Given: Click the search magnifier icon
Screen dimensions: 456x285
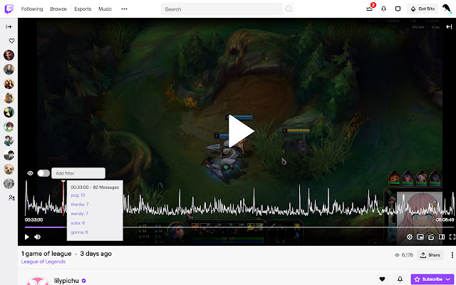Looking at the screenshot, I should (x=289, y=9).
